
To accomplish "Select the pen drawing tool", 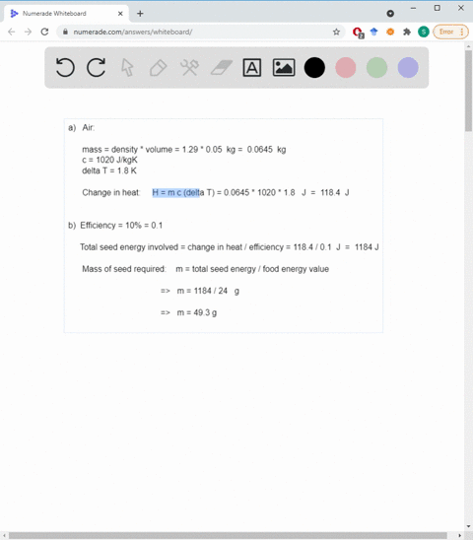I will (x=158, y=67).
